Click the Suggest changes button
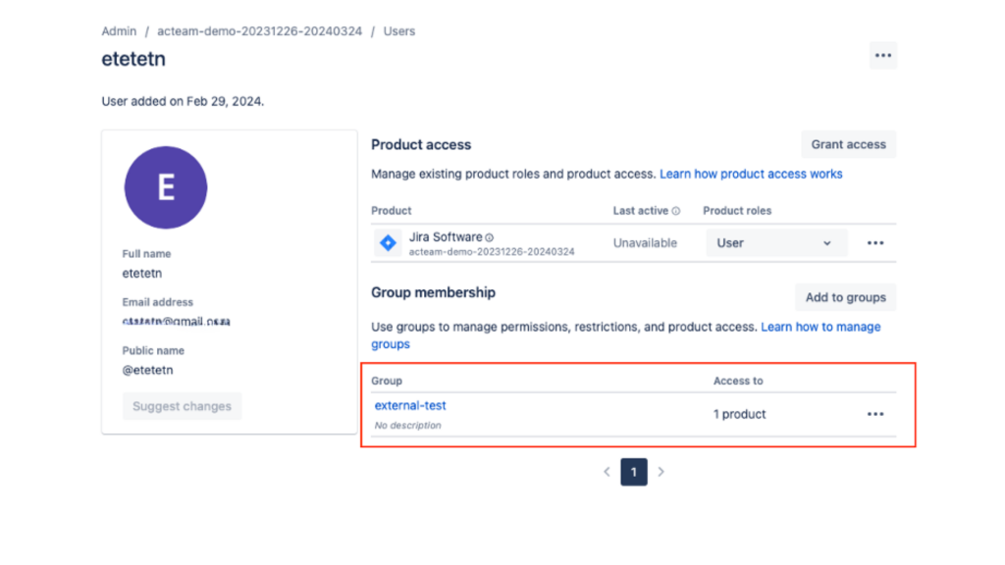The image size is (1005, 565). coord(182,406)
